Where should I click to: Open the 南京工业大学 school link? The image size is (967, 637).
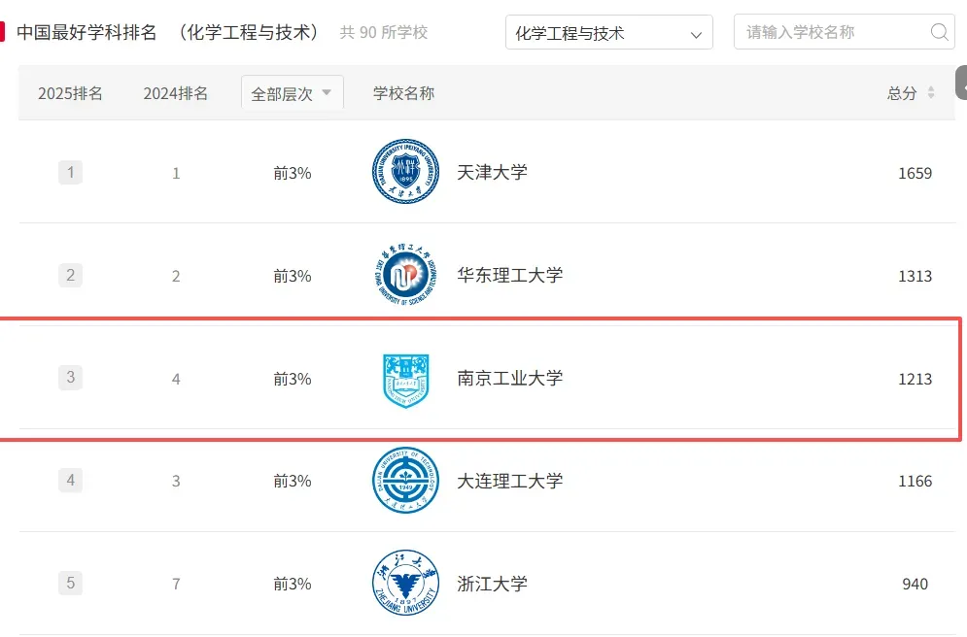point(510,378)
